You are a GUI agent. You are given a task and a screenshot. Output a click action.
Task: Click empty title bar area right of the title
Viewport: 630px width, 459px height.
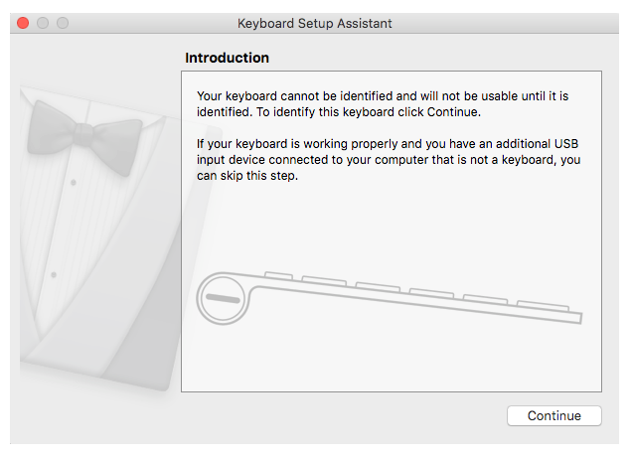point(497,23)
